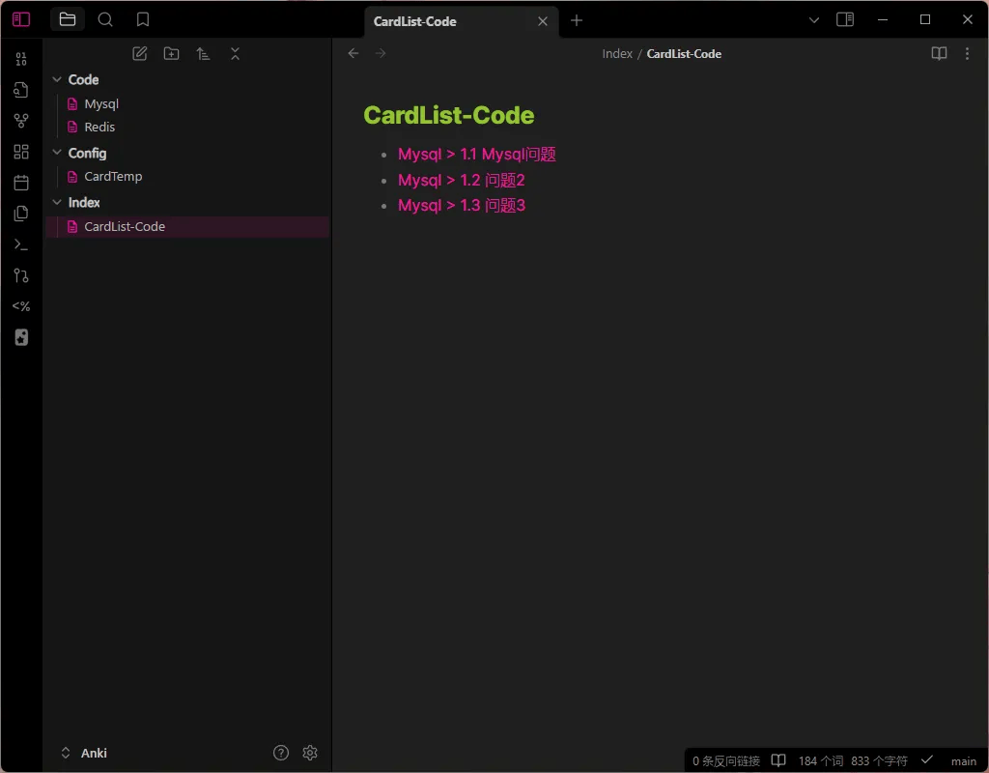Navigate back arrow in note header

(x=353, y=54)
